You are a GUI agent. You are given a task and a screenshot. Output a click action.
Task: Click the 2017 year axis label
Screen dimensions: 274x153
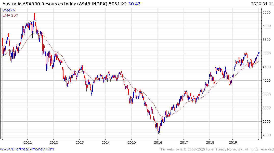[184, 142]
